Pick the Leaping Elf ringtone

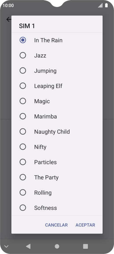pyautogui.click(x=57, y=86)
